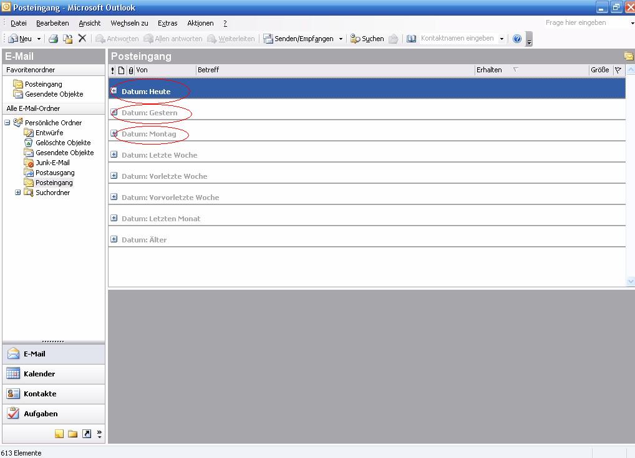
Task: Expand the Datum: Heute group
Action: (114, 91)
